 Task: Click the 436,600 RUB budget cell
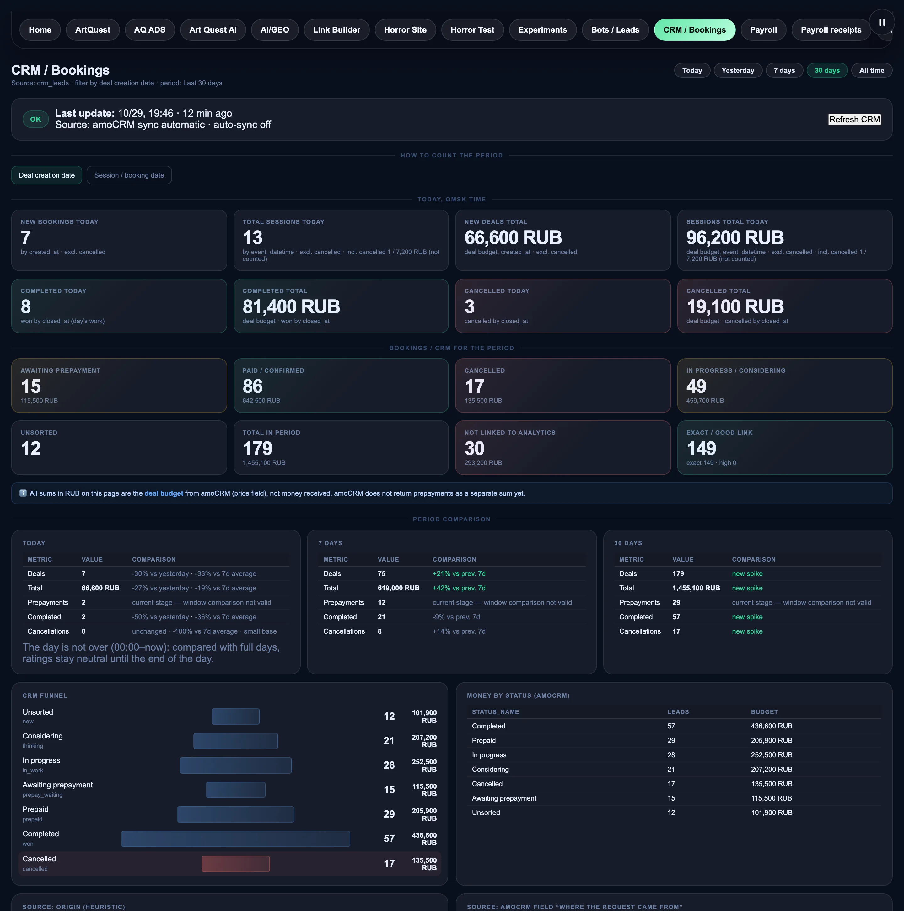pos(772,726)
